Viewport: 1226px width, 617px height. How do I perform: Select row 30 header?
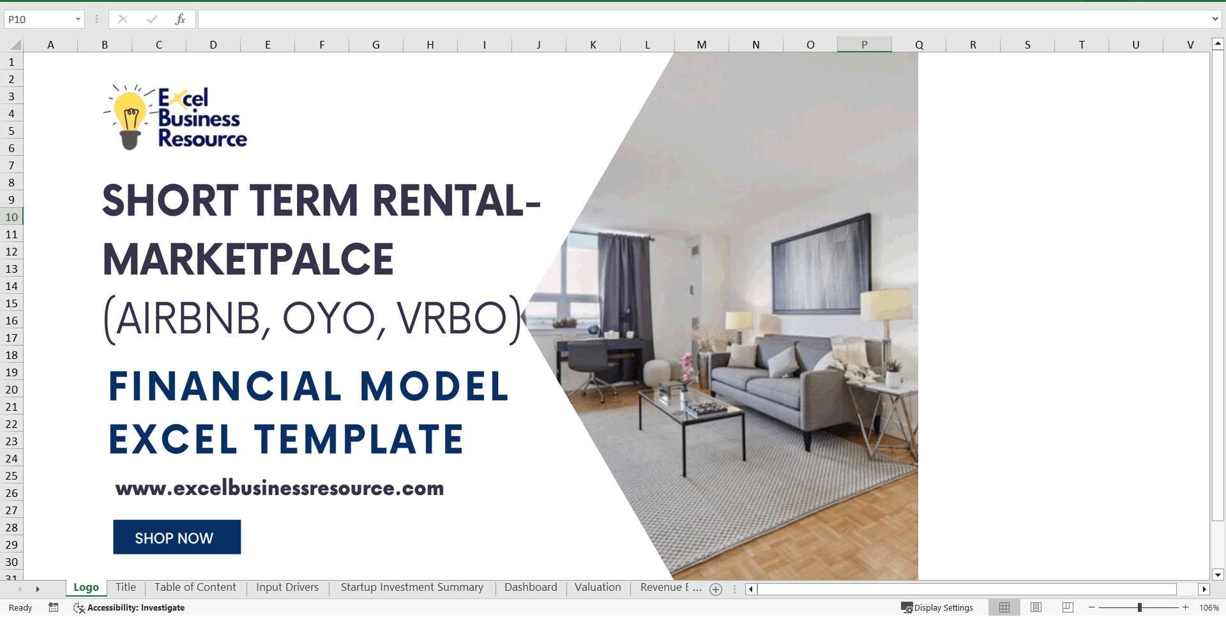[x=11, y=562]
